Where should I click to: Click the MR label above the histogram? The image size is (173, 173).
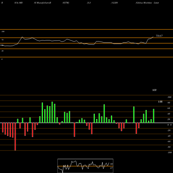tap(154, 90)
